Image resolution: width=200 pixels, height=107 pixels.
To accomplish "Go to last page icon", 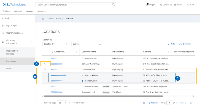I will point(191,103).
